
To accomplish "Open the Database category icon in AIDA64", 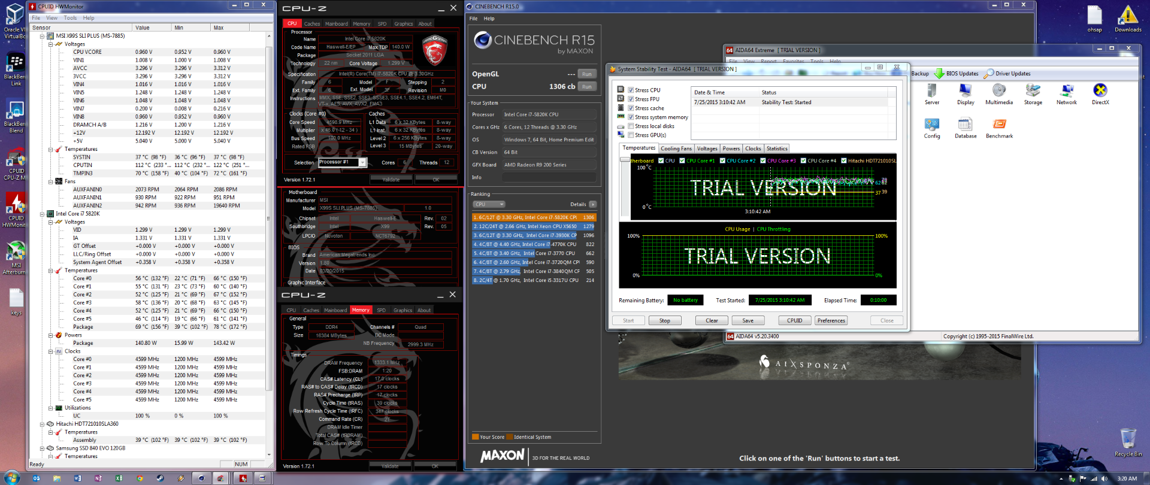I will 966,128.
